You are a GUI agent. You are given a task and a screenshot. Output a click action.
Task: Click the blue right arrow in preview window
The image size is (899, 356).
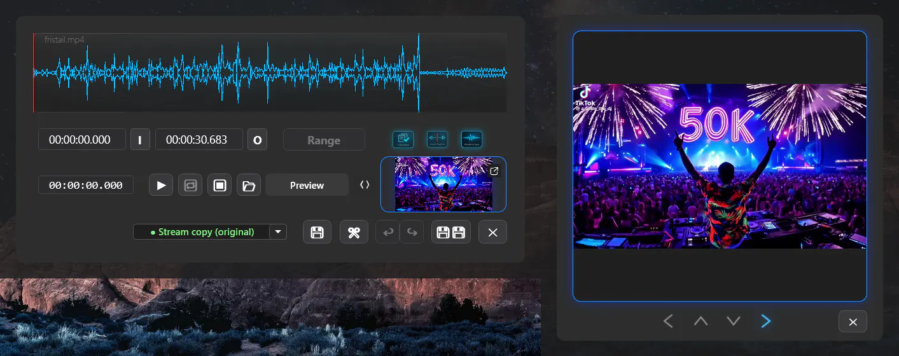coord(766,321)
